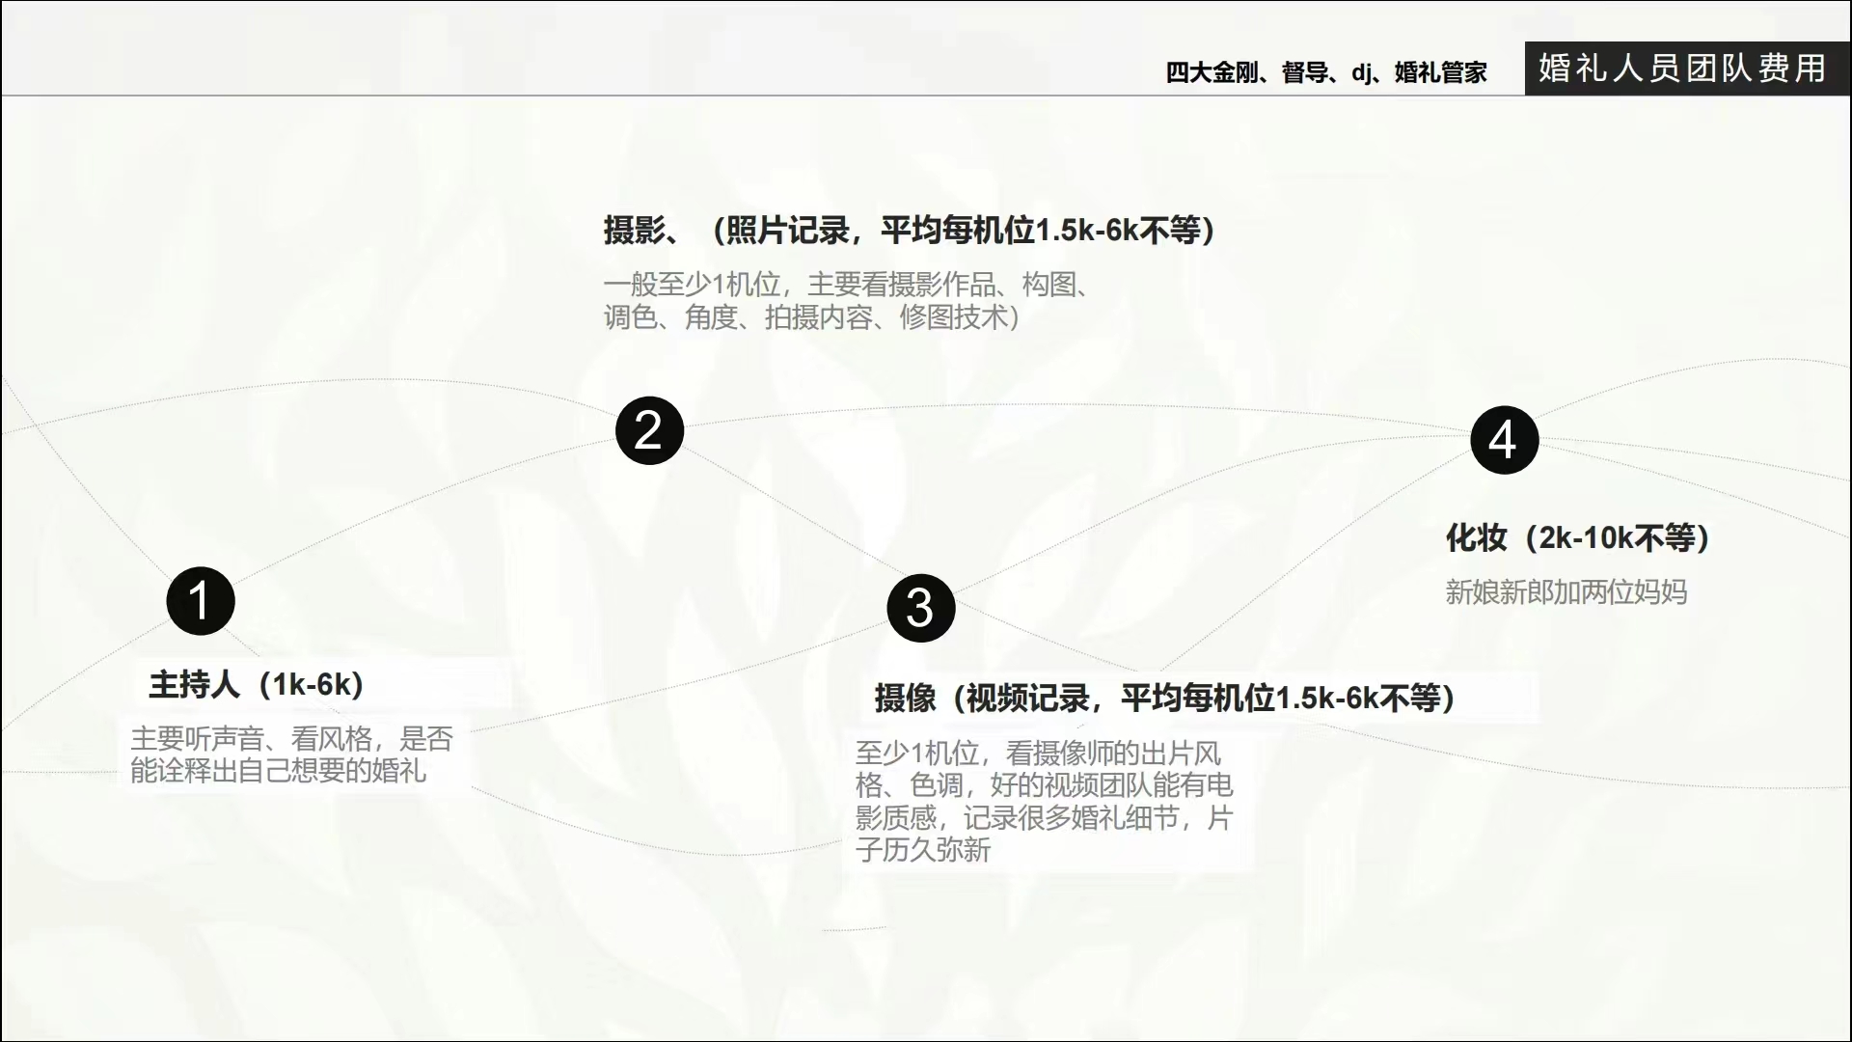Select the heading 化妆（2k-10k不等）
This screenshot has width=1852, height=1042.
[x=1578, y=537]
